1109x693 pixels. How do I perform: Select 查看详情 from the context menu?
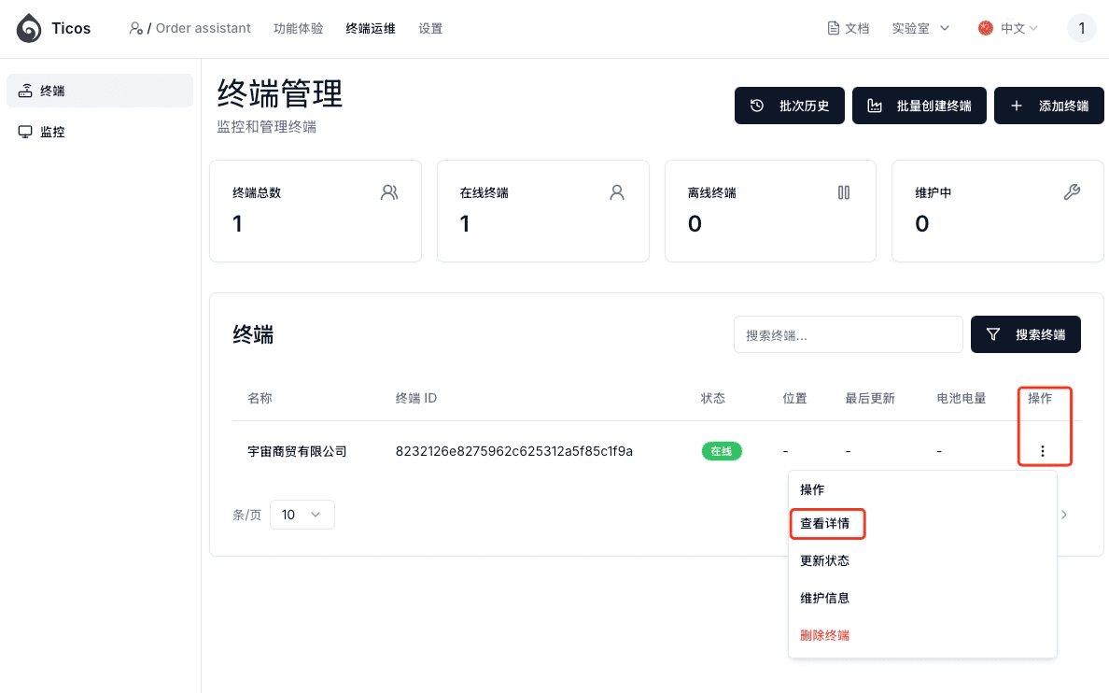[825, 524]
